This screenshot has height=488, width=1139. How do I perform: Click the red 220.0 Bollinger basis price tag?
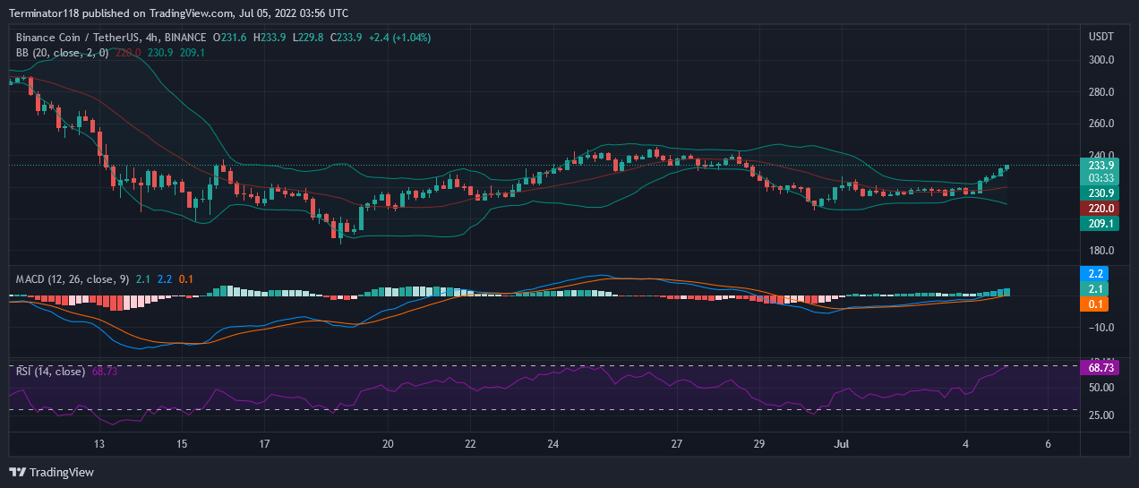click(1100, 208)
